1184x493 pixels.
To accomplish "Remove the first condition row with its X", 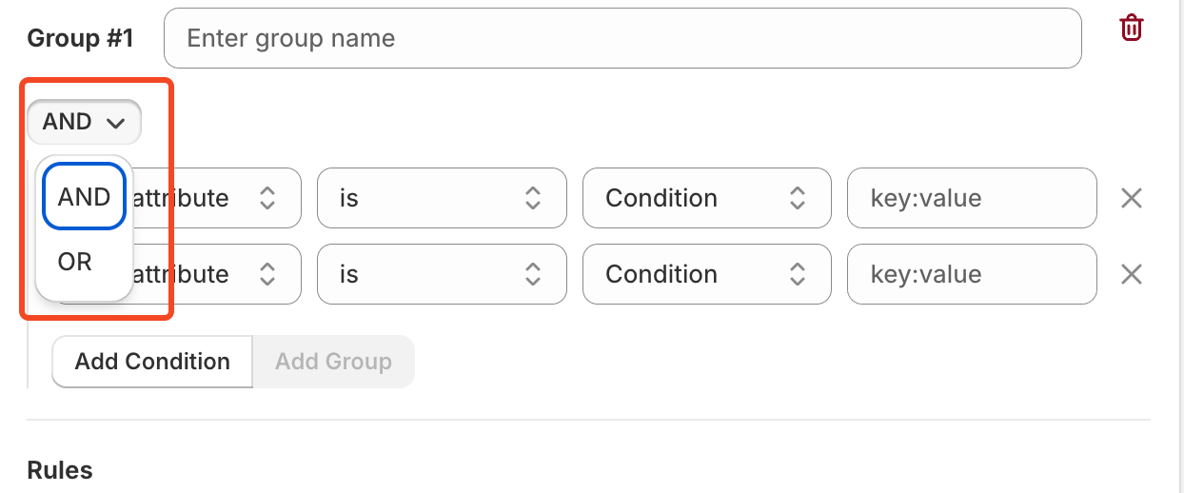I will click(x=1131, y=198).
